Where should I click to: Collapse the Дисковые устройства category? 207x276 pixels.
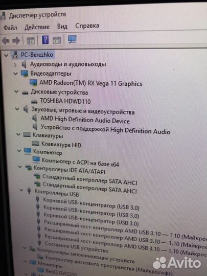[x=16, y=91]
